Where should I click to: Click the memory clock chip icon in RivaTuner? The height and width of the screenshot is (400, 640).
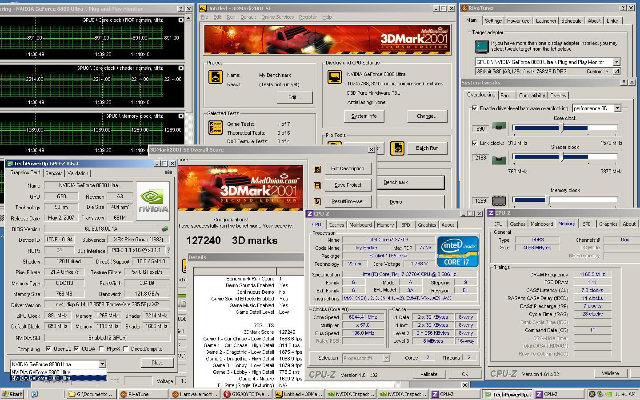[499, 201]
